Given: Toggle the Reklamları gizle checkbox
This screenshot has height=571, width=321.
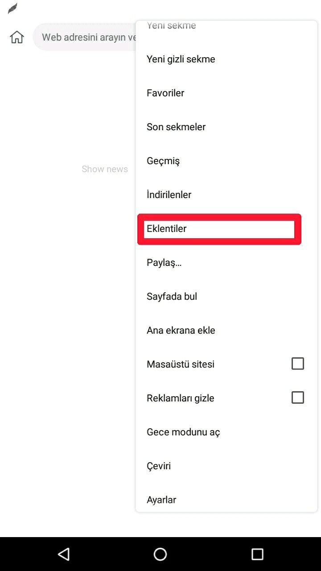Looking at the screenshot, I should click(297, 397).
